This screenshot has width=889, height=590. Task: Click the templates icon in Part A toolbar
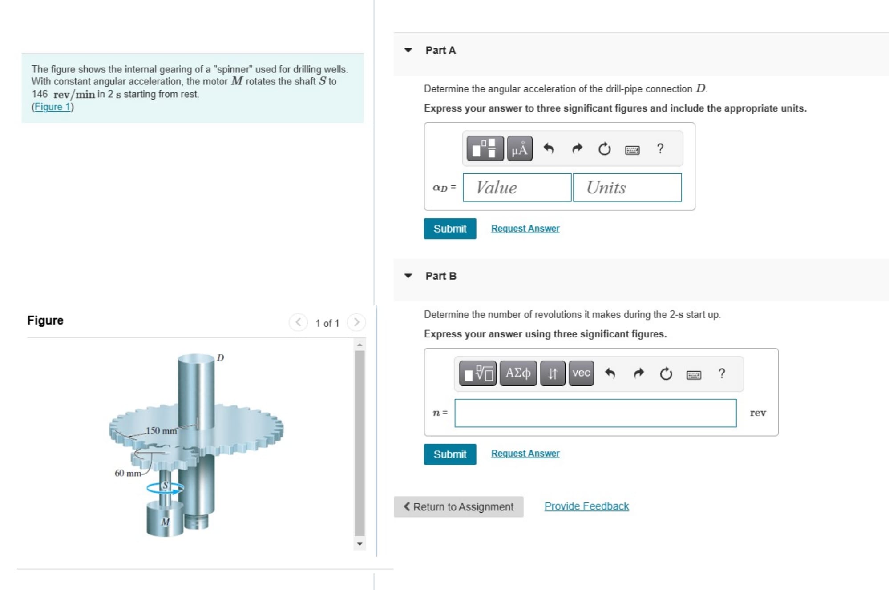tap(485, 149)
